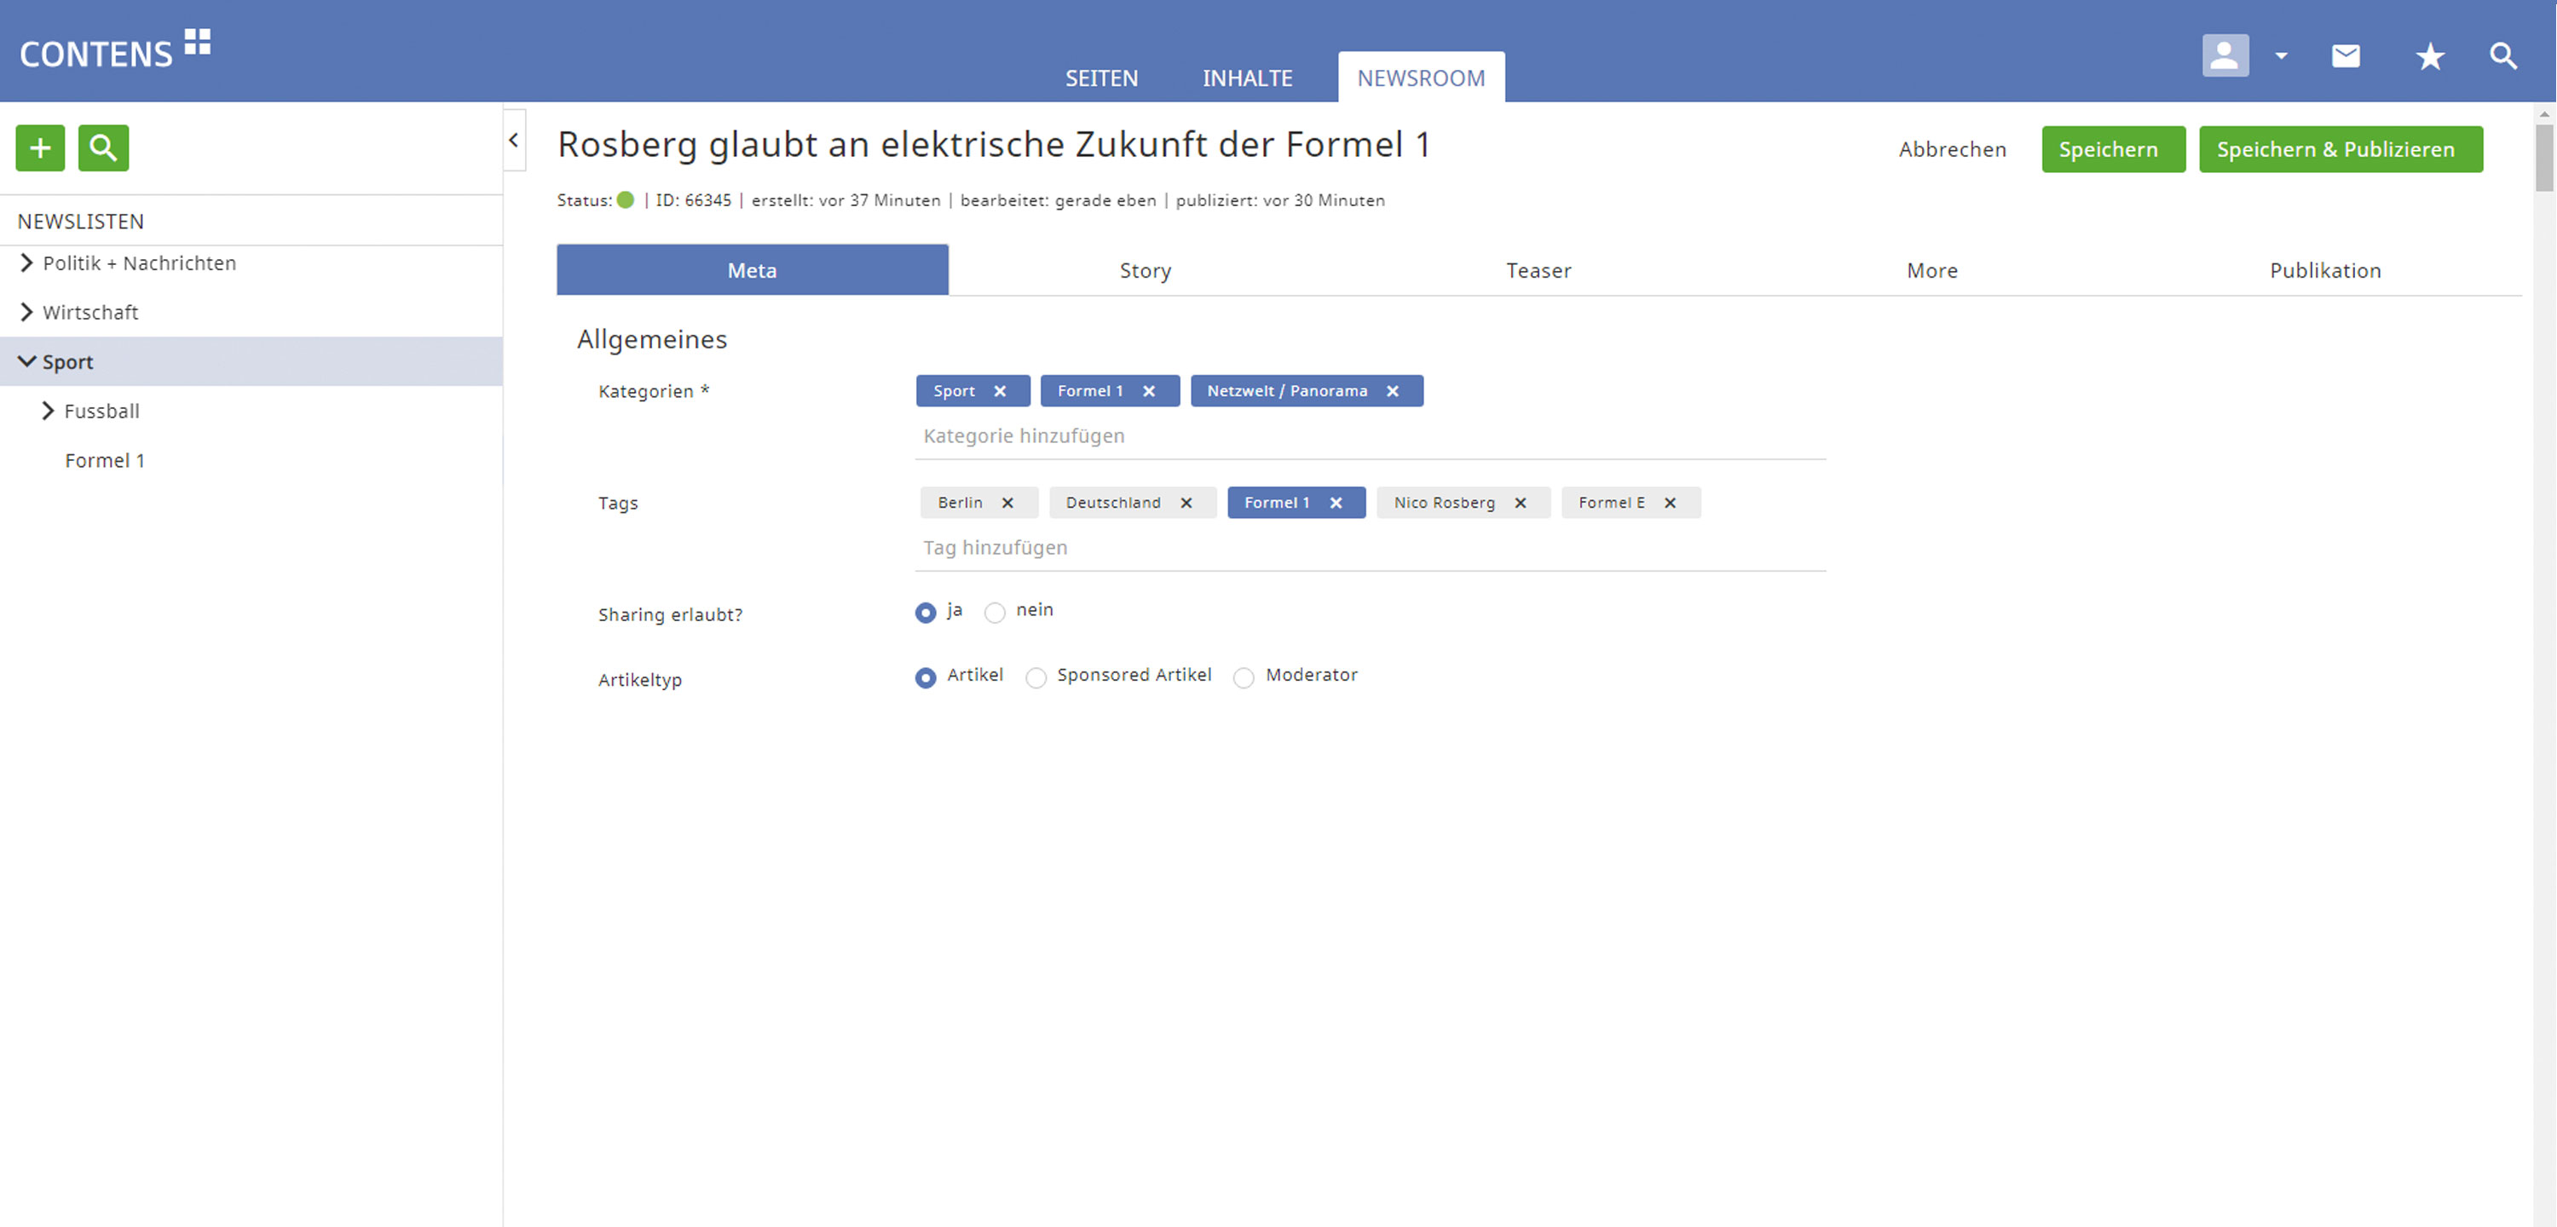This screenshot has width=2557, height=1227.
Task: Remove the Berlin tag
Action: point(1007,504)
